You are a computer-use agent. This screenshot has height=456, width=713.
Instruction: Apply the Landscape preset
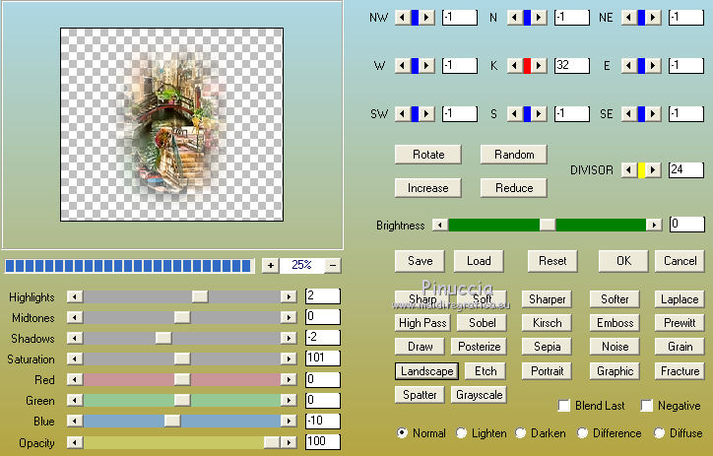coord(427,371)
